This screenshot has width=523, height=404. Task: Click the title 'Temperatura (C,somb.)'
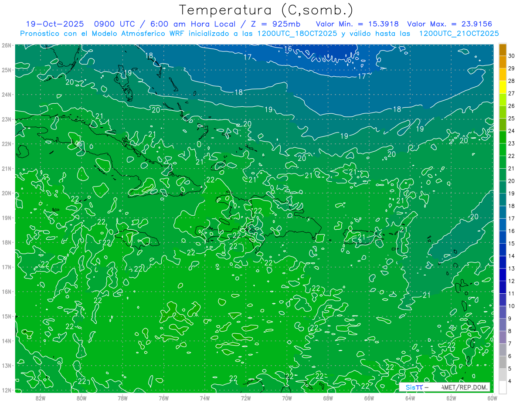[x=266, y=10]
